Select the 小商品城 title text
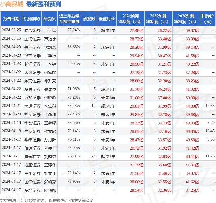Image resolution: width=216 pixels, height=203 pixels. coord(12,4)
